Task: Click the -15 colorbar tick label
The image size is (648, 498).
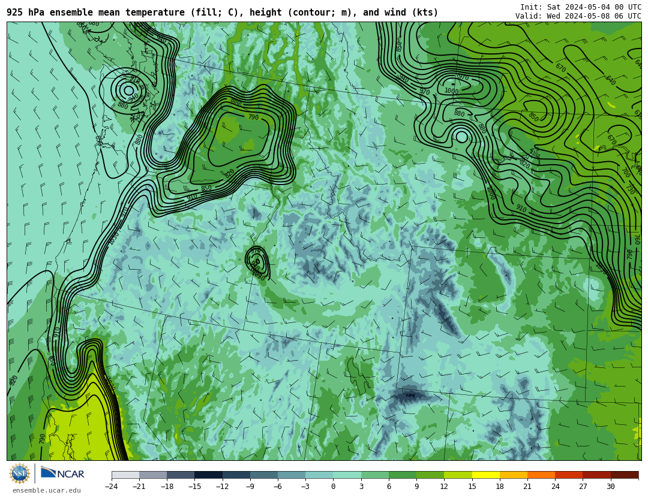Action: tap(194, 487)
